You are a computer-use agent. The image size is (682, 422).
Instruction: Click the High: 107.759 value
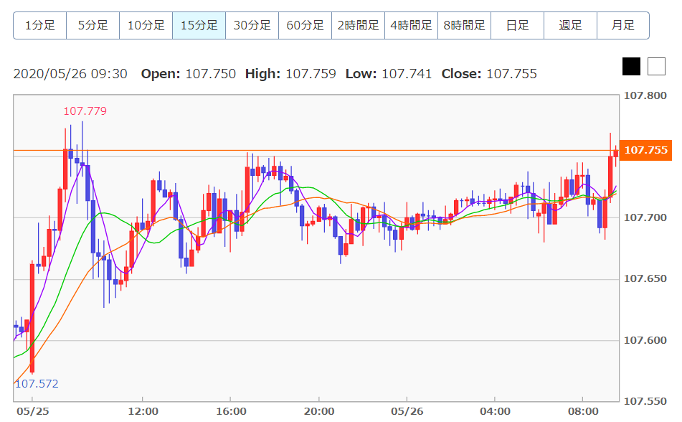290,74
